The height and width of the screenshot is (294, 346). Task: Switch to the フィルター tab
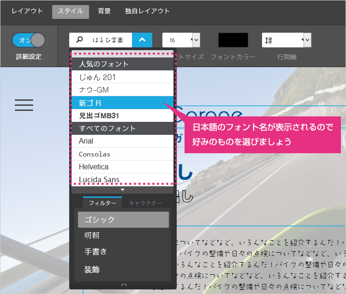(102, 203)
